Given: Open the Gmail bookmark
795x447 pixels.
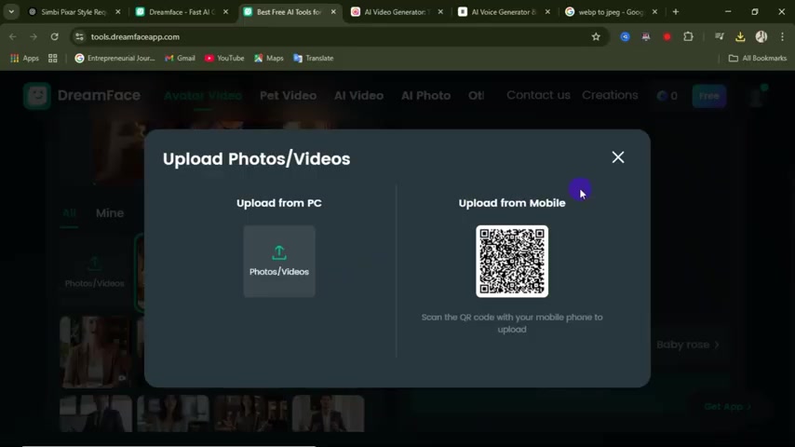Looking at the screenshot, I should click(x=180, y=59).
